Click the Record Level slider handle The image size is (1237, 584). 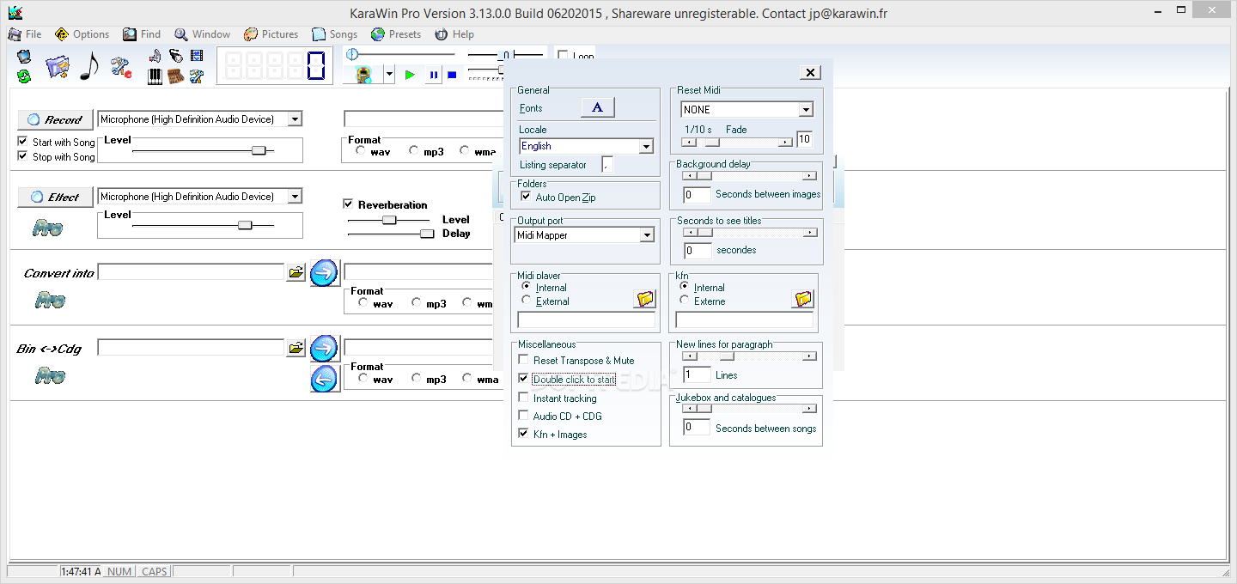point(259,150)
